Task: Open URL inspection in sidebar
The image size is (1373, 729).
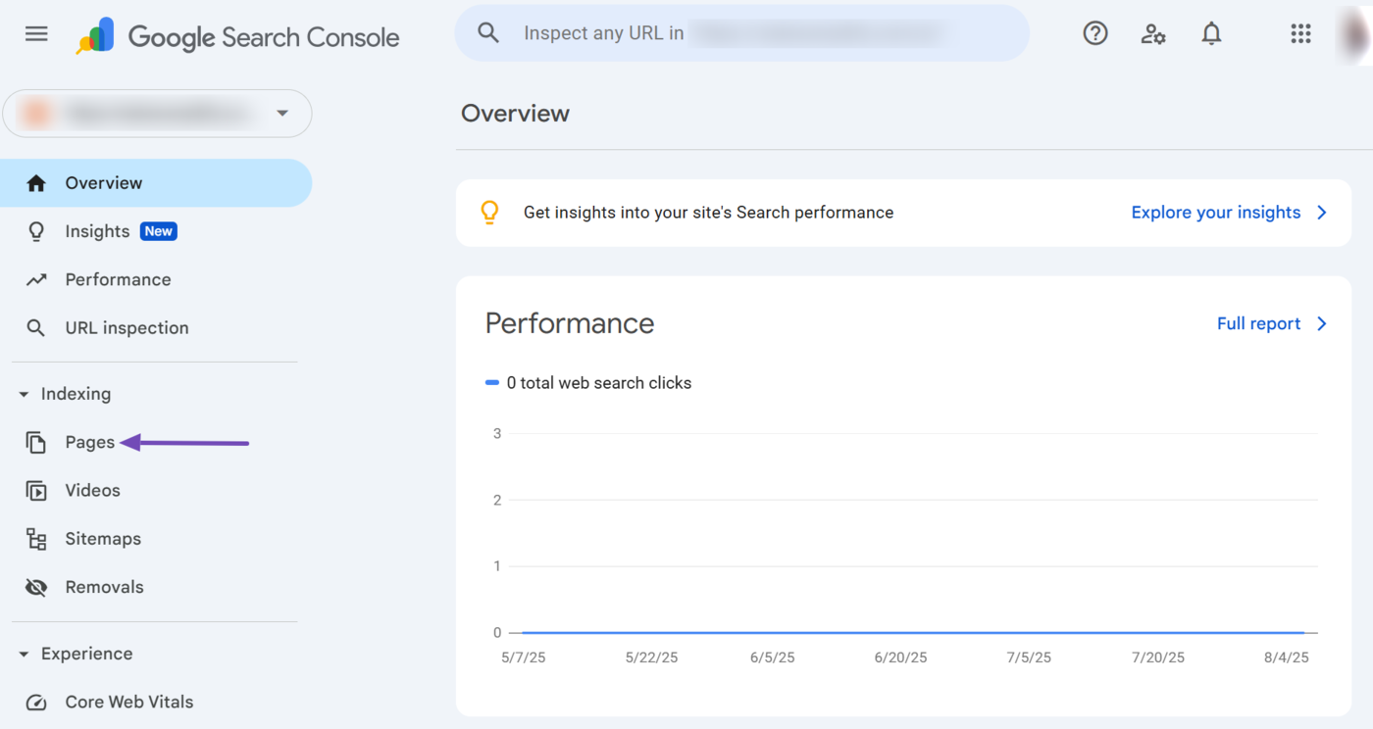Action: [x=156, y=328]
